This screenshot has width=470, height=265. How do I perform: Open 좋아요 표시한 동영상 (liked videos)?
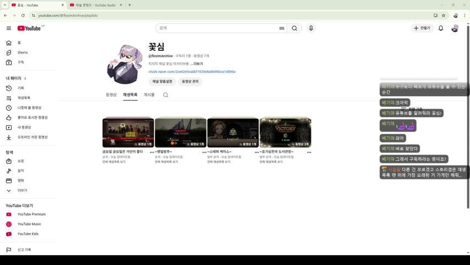pyautogui.click(x=32, y=118)
